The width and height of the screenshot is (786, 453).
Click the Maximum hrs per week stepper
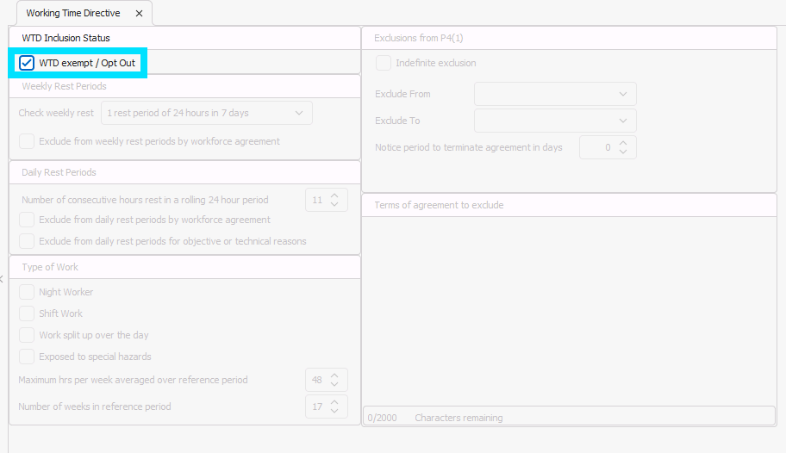(x=327, y=380)
